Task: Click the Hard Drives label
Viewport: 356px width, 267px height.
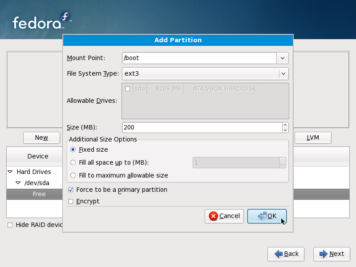Action: [34, 172]
